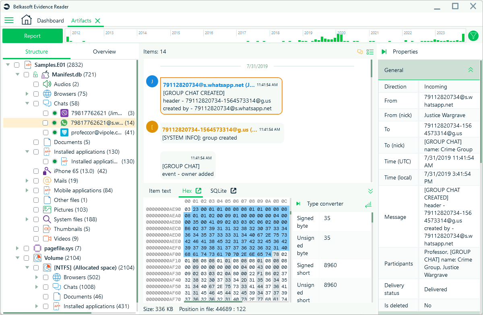
Task: Click the Properties panel vertical scrollbar
Action: click(481, 113)
